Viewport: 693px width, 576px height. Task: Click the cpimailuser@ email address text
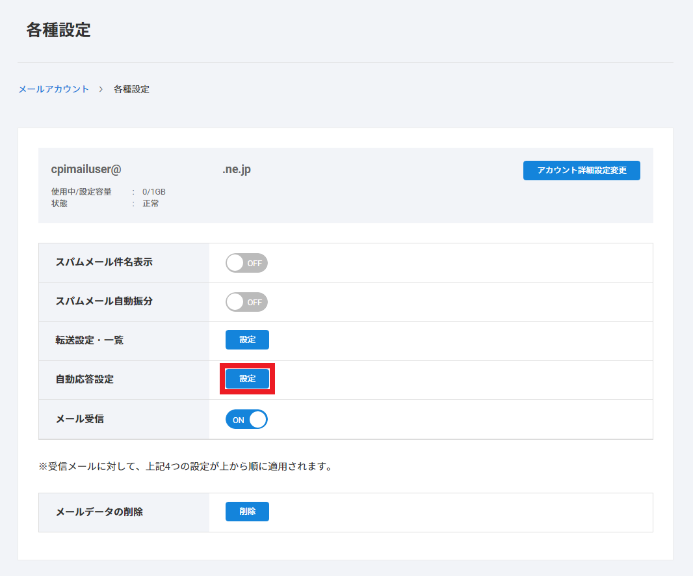[86, 169]
